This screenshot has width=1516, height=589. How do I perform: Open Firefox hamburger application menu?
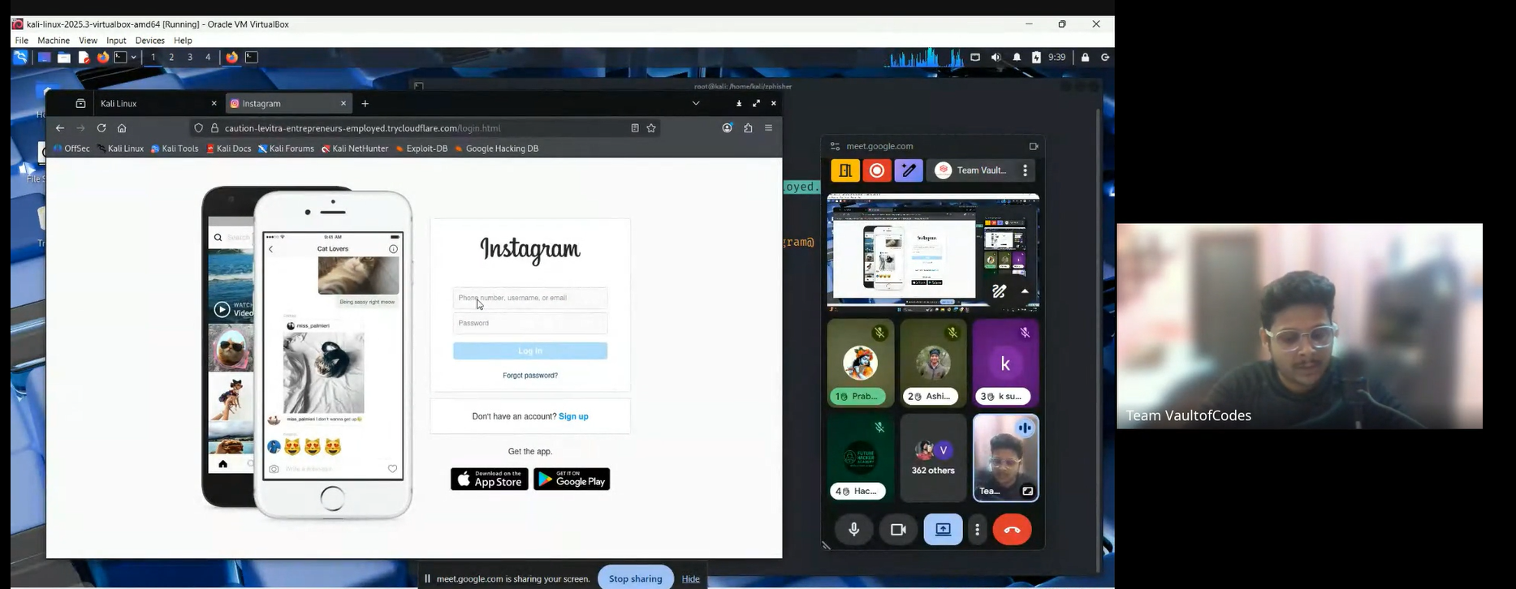coord(768,128)
